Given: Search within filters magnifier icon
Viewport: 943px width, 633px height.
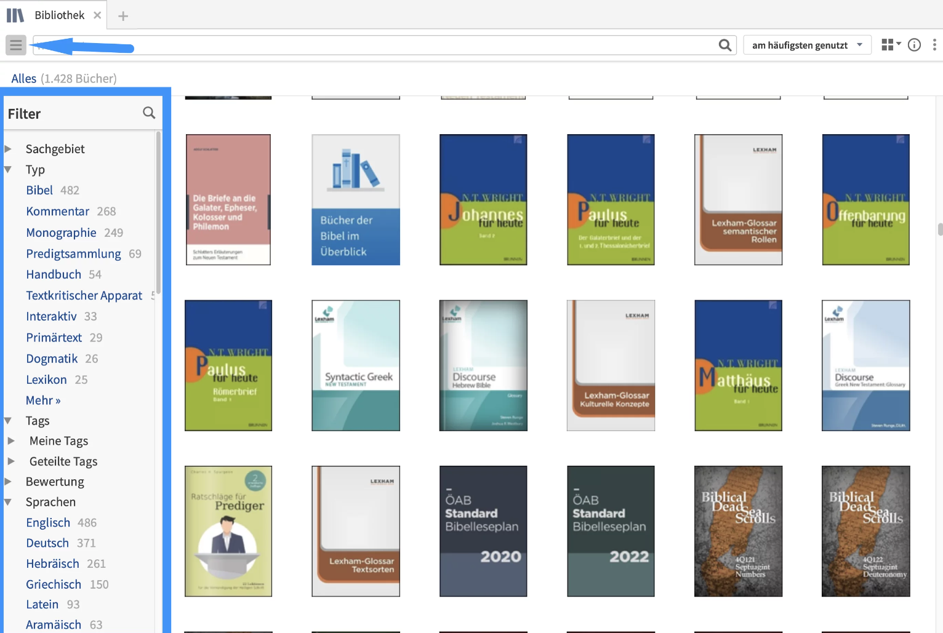Looking at the screenshot, I should tap(149, 113).
